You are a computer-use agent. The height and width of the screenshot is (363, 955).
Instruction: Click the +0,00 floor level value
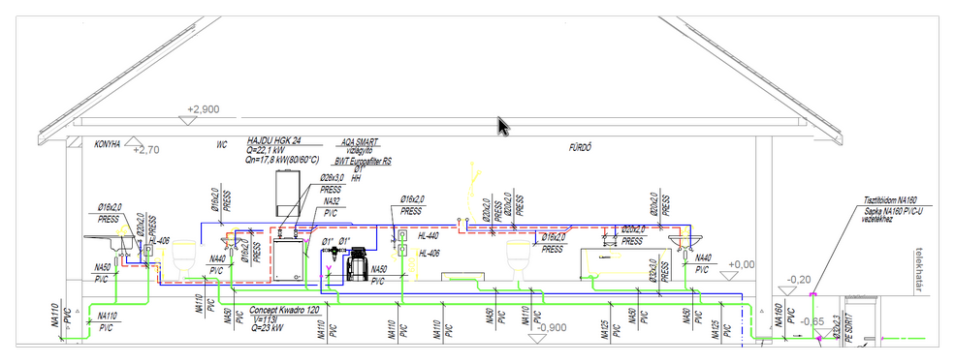(742, 265)
